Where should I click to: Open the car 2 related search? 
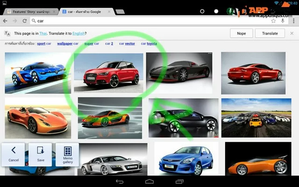(109, 43)
